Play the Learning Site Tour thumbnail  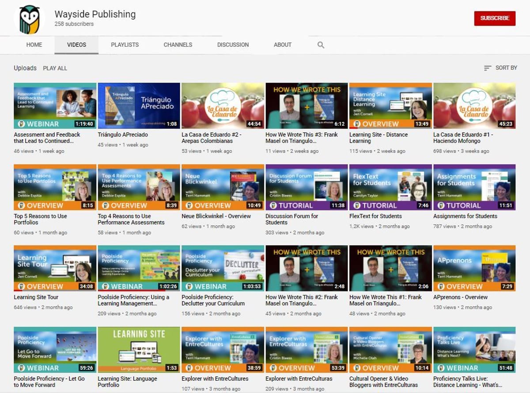55,268
